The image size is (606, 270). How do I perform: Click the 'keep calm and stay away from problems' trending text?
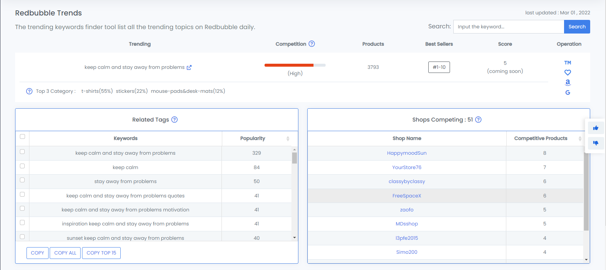(135, 67)
